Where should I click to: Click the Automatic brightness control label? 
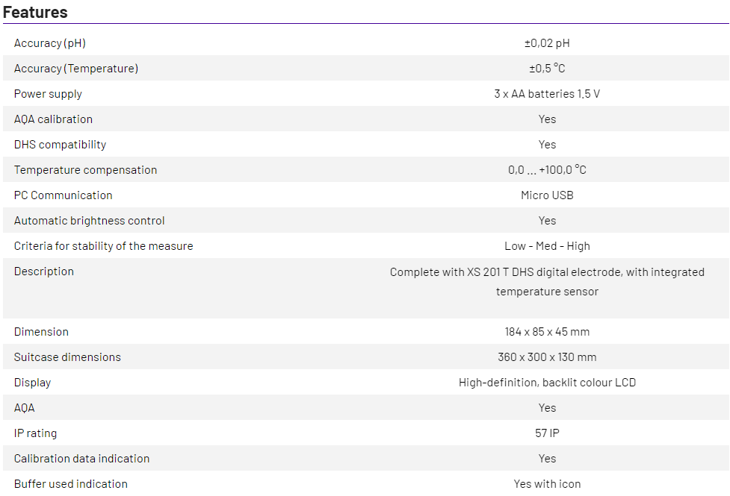(89, 221)
